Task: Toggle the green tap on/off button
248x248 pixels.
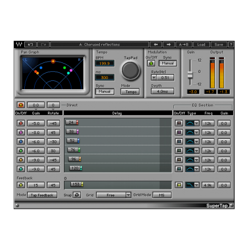Action: tap(21, 151)
